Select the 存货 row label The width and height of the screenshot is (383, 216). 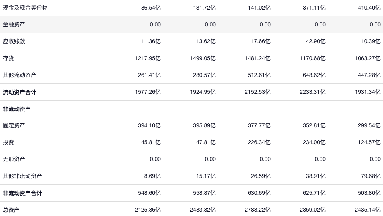pyautogui.click(x=8, y=58)
